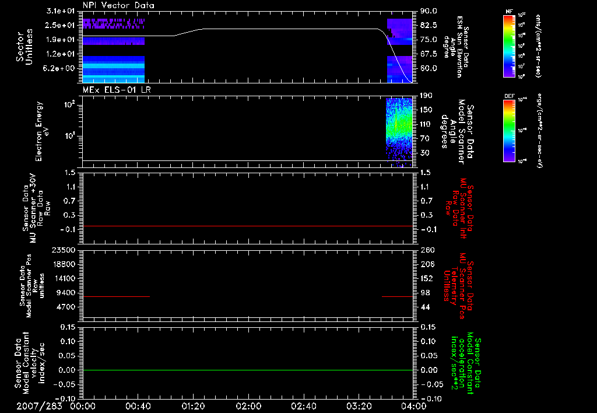Click the "03:20" time tick label
The height and width of the screenshot is (413, 597).
(x=359, y=406)
